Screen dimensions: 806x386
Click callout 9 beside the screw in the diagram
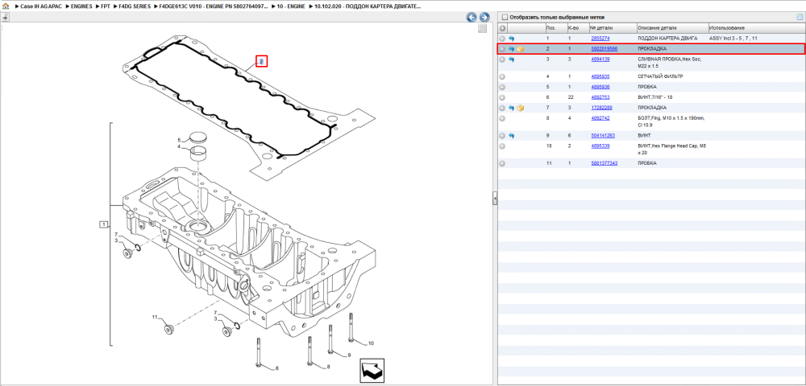click(x=348, y=355)
